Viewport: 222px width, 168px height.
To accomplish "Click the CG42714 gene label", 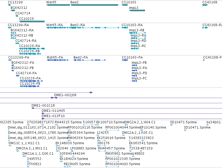I will [x=23, y=13].
